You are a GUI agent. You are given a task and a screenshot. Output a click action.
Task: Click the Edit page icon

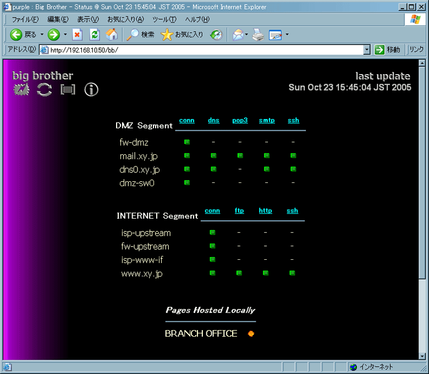coord(275,35)
